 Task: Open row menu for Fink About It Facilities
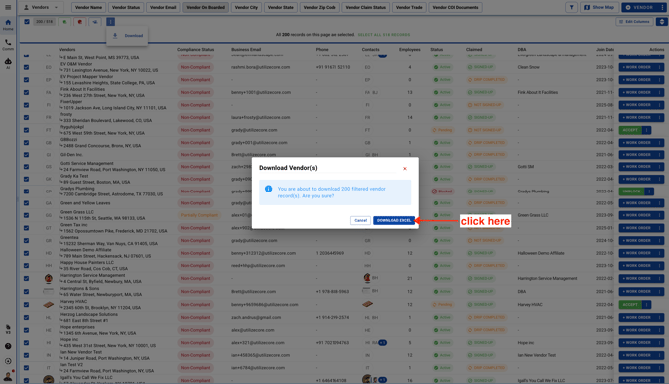click(660, 92)
